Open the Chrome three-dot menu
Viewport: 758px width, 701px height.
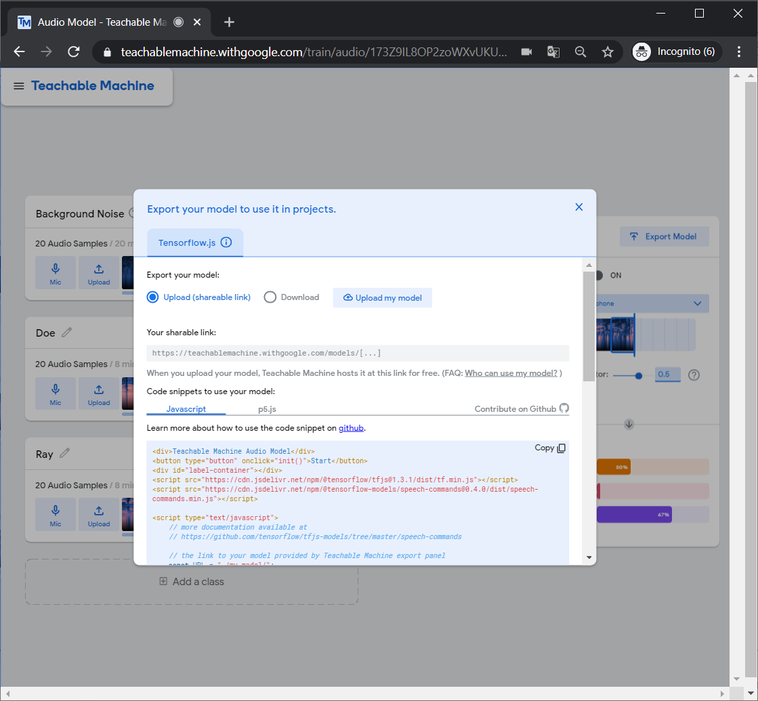pos(738,51)
